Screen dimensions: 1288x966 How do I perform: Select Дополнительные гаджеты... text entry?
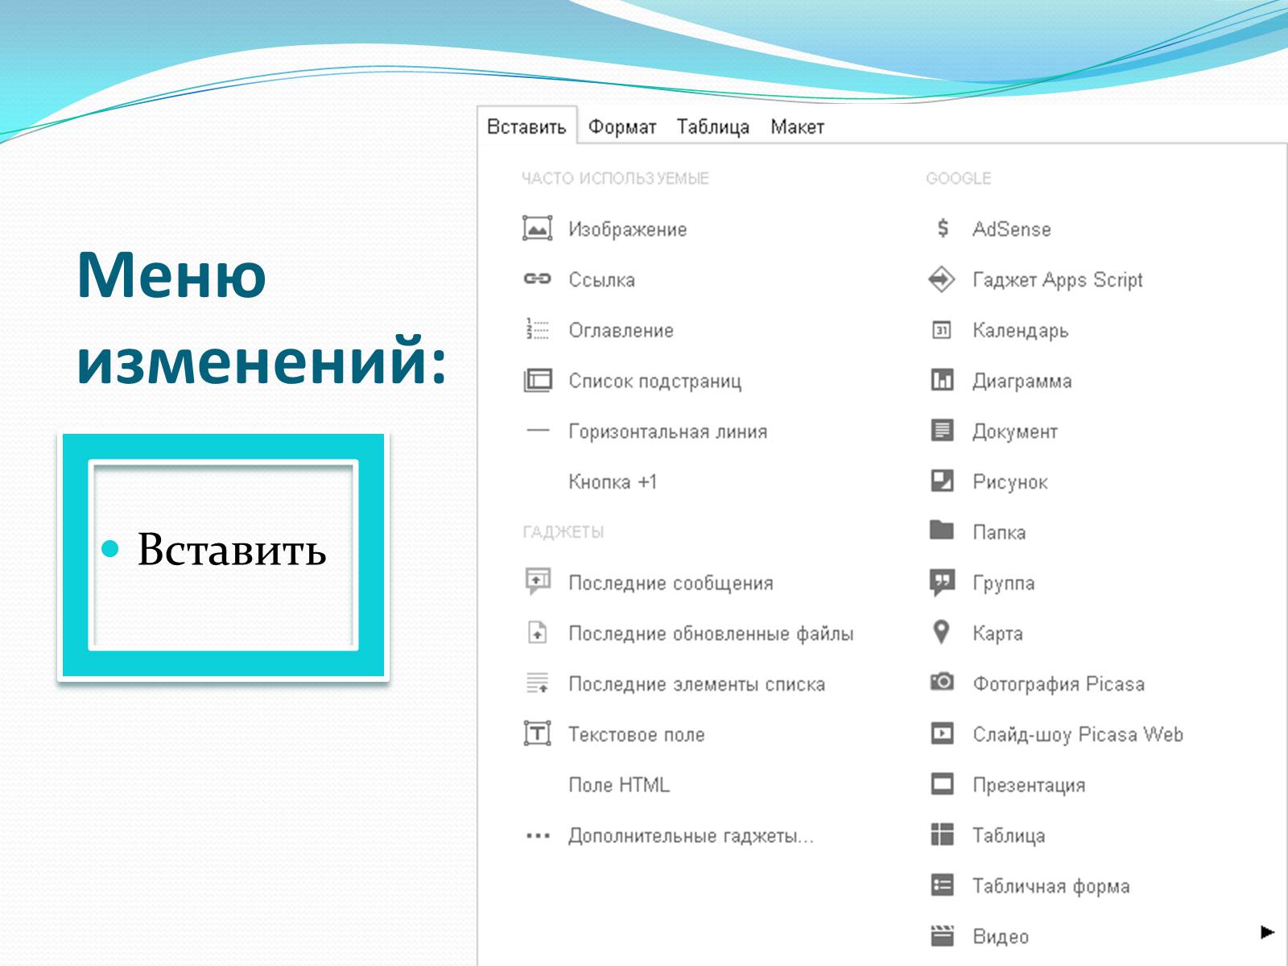tap(691, 836)
